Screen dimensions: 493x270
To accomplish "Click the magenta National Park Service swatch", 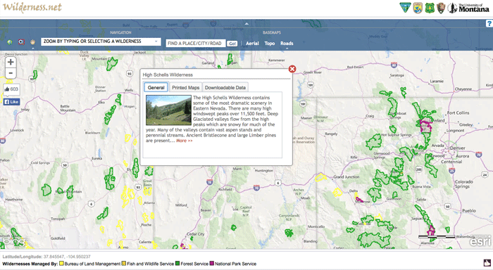I will [x=211, y=264].
